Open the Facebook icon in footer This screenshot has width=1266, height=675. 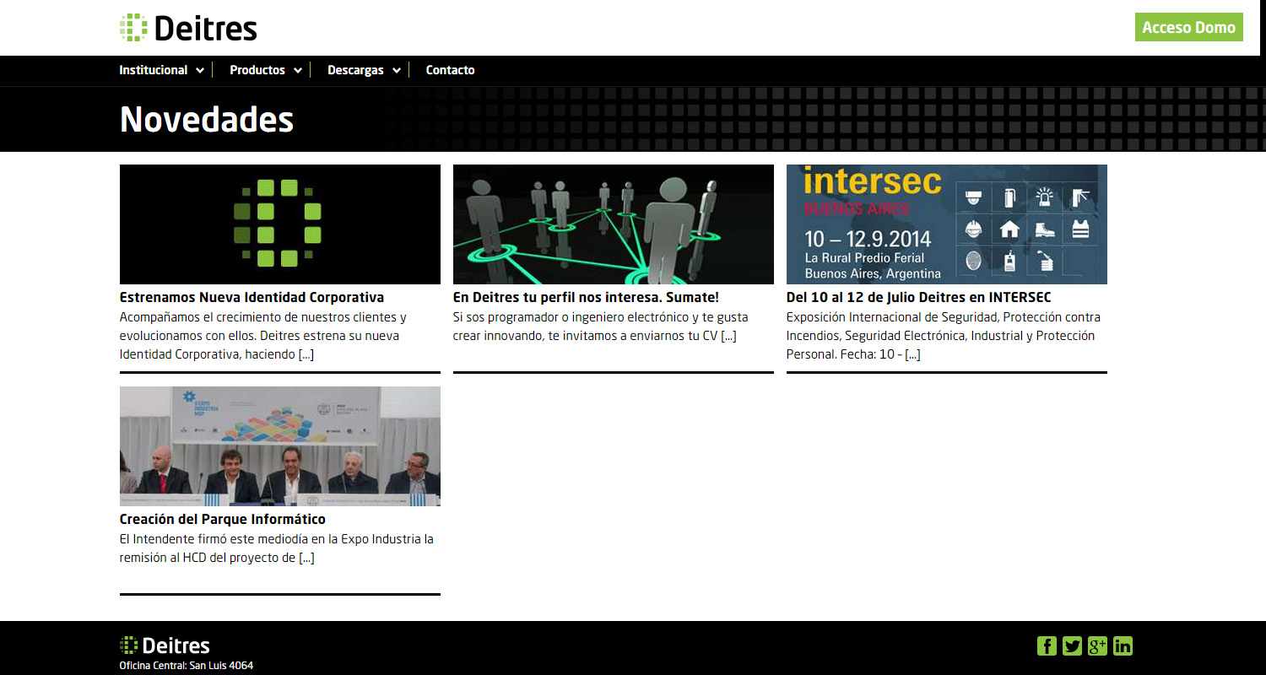[x=1047, y=646]
